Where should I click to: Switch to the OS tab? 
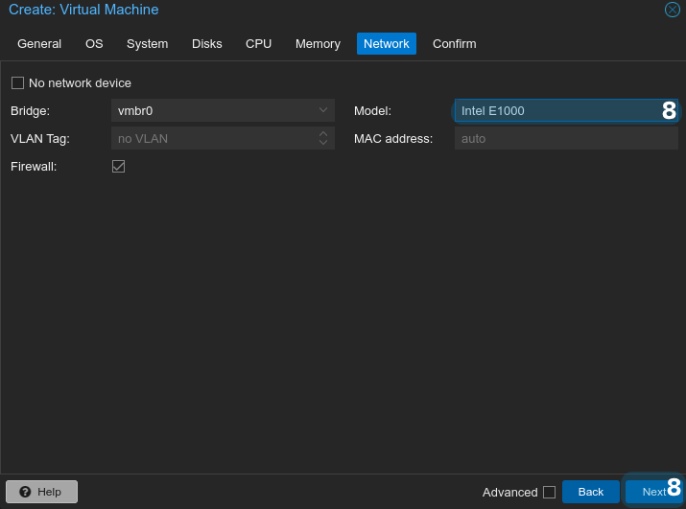(94, 44)
